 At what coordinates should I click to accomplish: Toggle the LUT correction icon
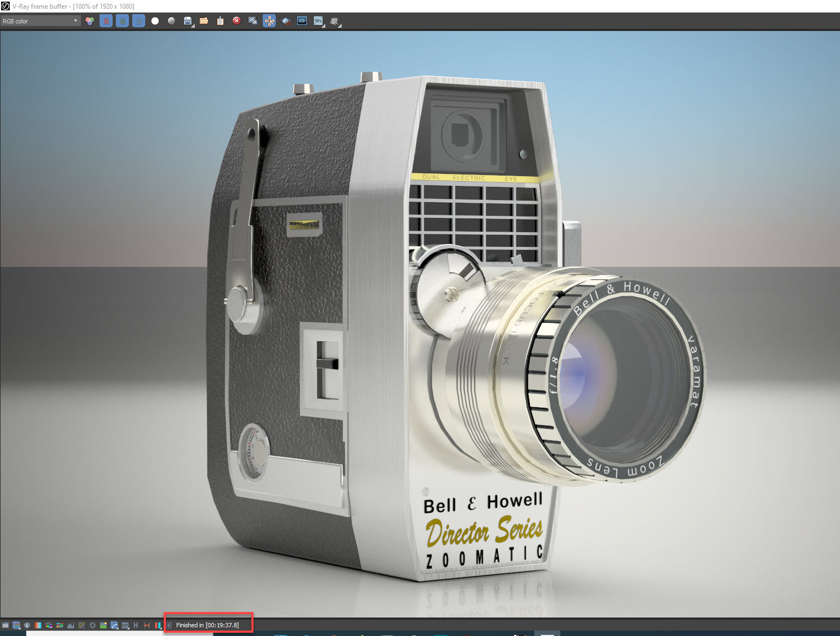pos(125,625)
